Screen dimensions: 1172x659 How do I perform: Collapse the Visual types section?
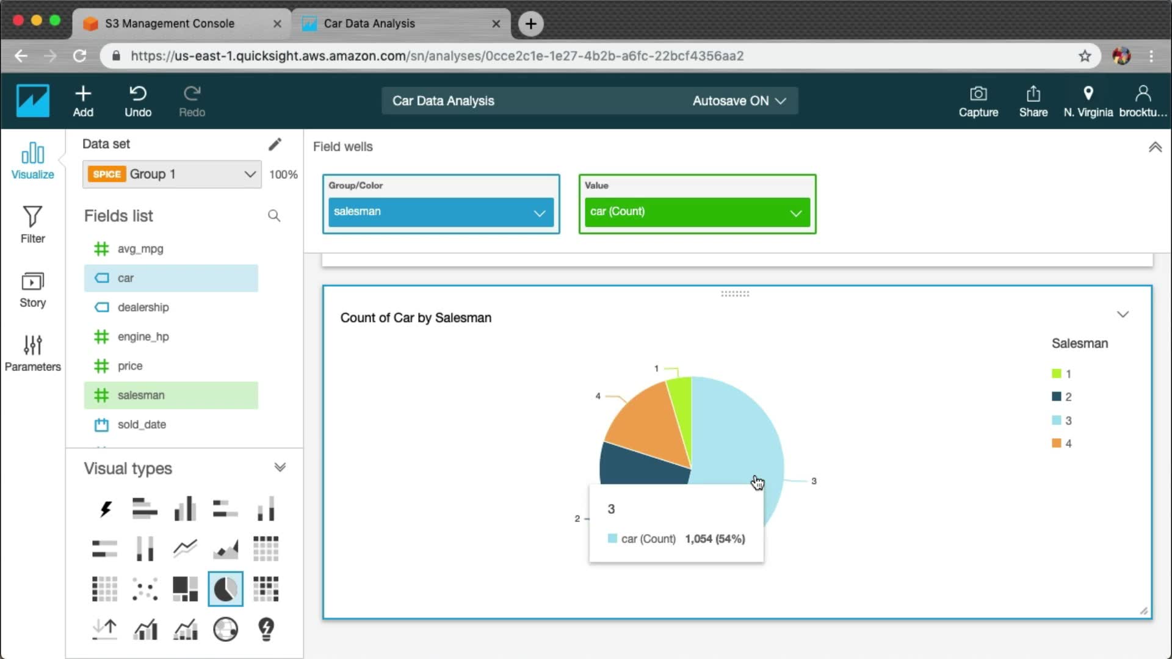(x=280, y=467)
